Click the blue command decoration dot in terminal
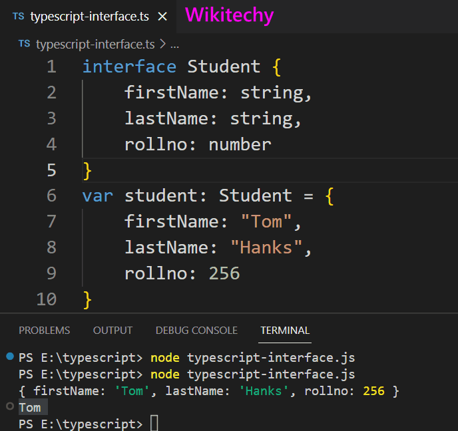This screenshot has height=431, width=458. (9, 357)
